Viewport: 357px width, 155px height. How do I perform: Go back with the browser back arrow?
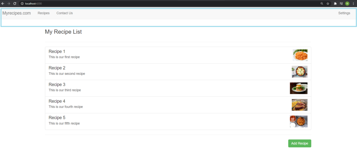pos(3,3)
